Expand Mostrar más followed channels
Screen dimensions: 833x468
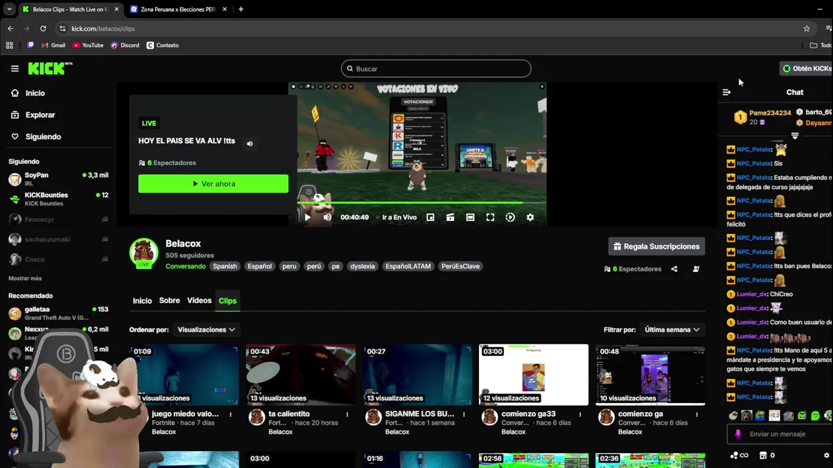click(x=25, y=278)
